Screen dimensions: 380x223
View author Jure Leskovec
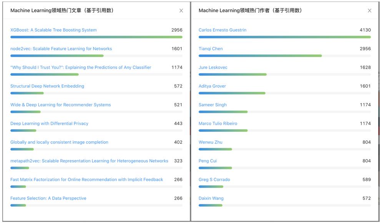(x=213, y=67)
